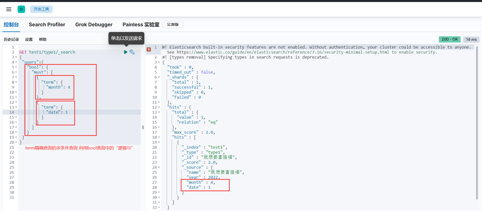Image resolution: width=482 pixels, height=211 pixels.
Task: Click the "relation" : "eq" output line
Action: click(197, 122)
